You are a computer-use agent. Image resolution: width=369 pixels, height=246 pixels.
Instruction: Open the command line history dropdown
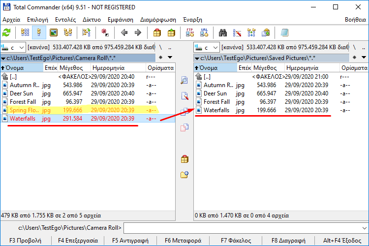[364, 228]
